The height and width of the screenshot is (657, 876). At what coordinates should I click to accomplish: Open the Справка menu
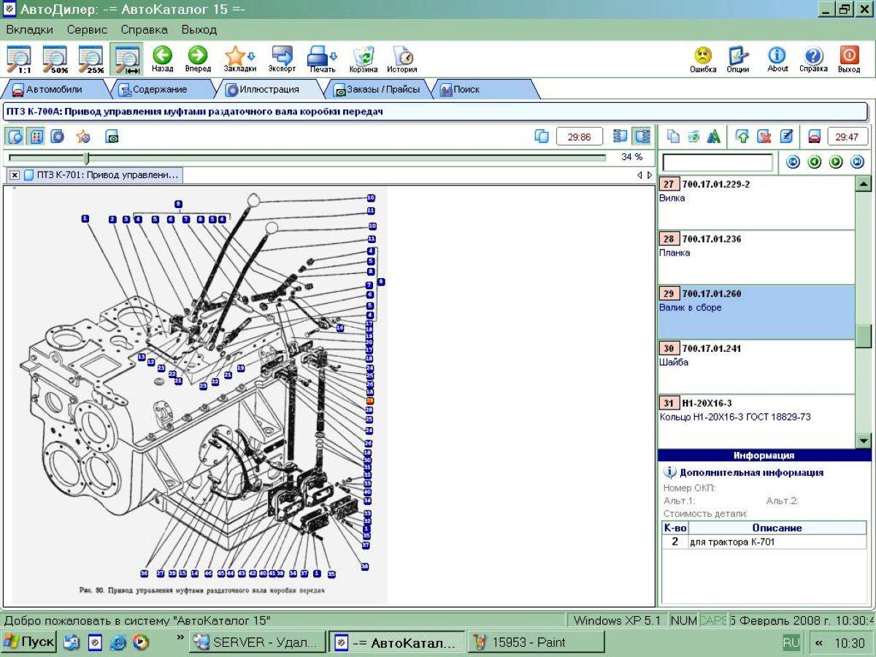click(144, 30)
